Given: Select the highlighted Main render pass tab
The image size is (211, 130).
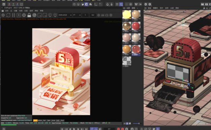Looking at the screenshot, I should (35, 121).
